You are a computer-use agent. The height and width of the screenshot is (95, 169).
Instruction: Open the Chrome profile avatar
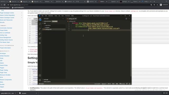coord(161,5)
